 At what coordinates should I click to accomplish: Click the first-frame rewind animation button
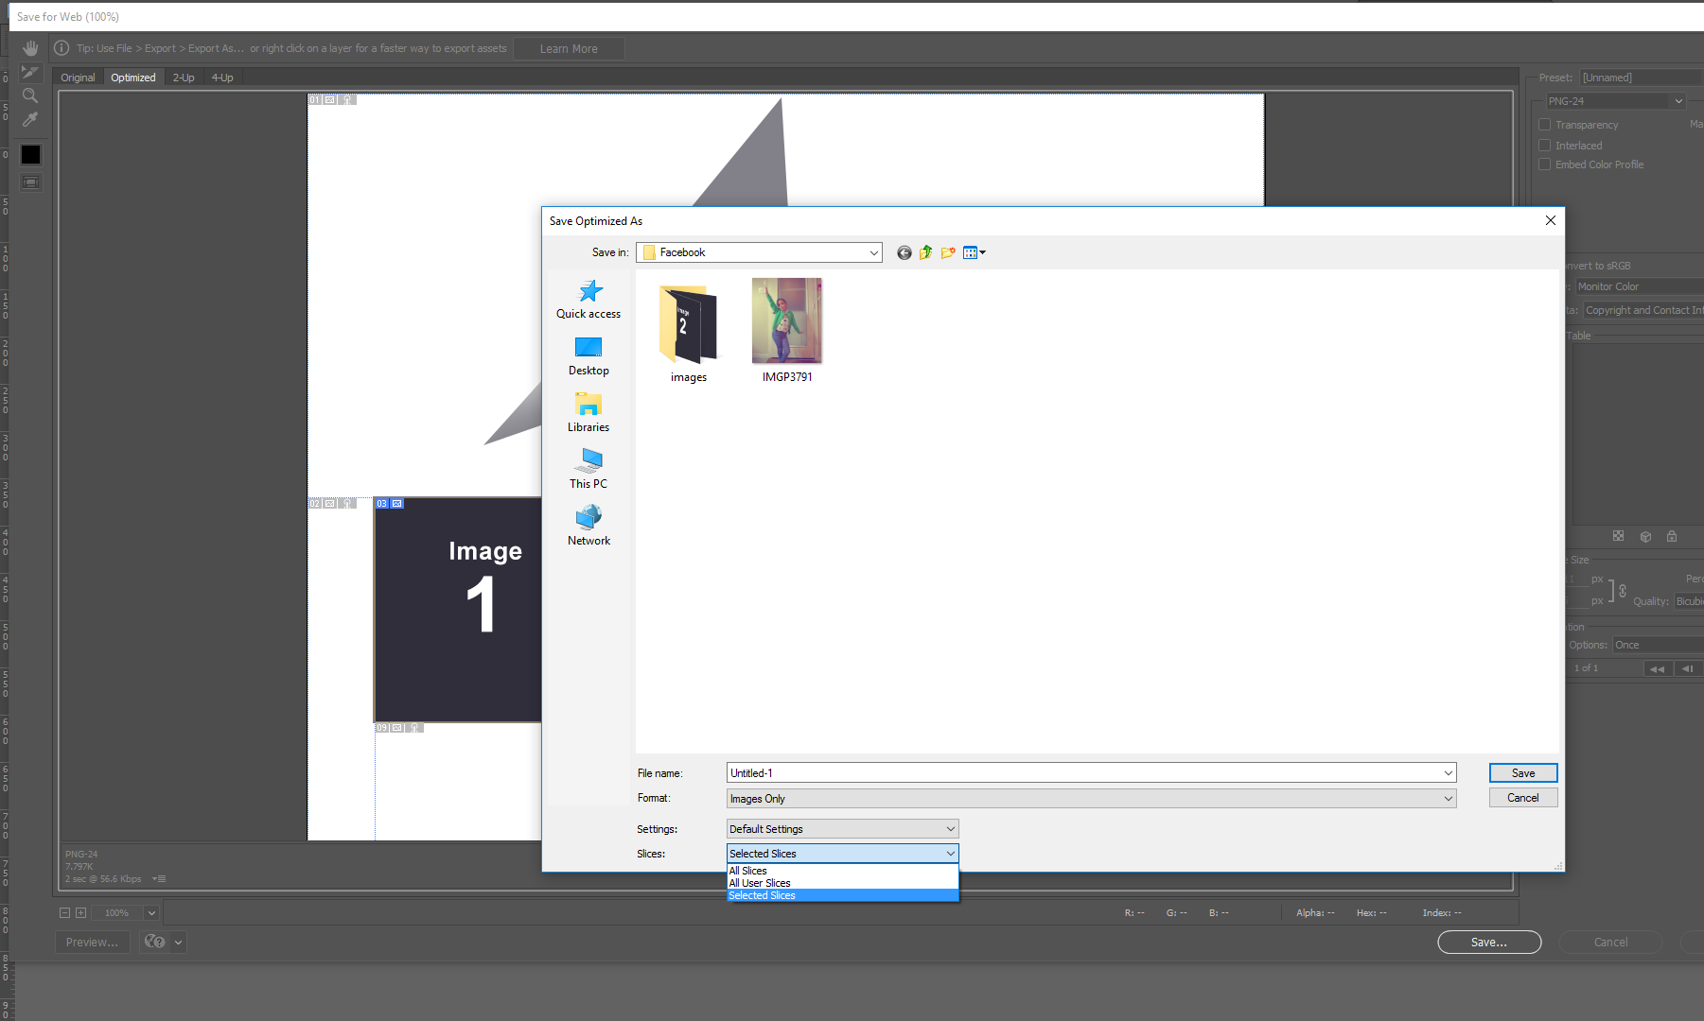pyautogui.click(x=1657, y=668)
